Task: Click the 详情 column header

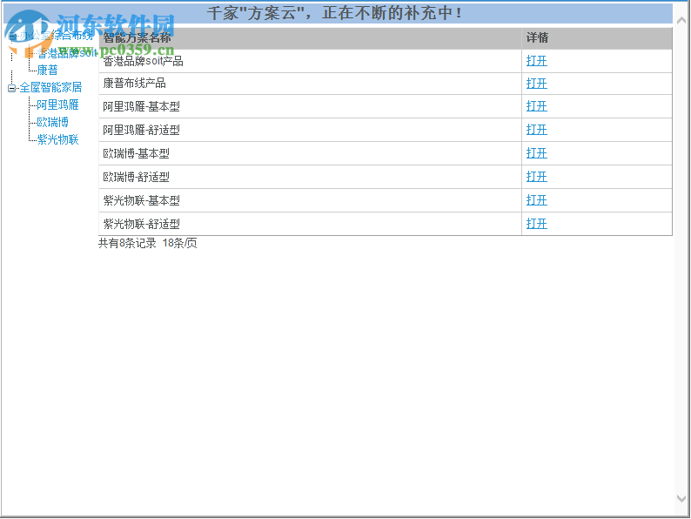Action: coord(597,38)
